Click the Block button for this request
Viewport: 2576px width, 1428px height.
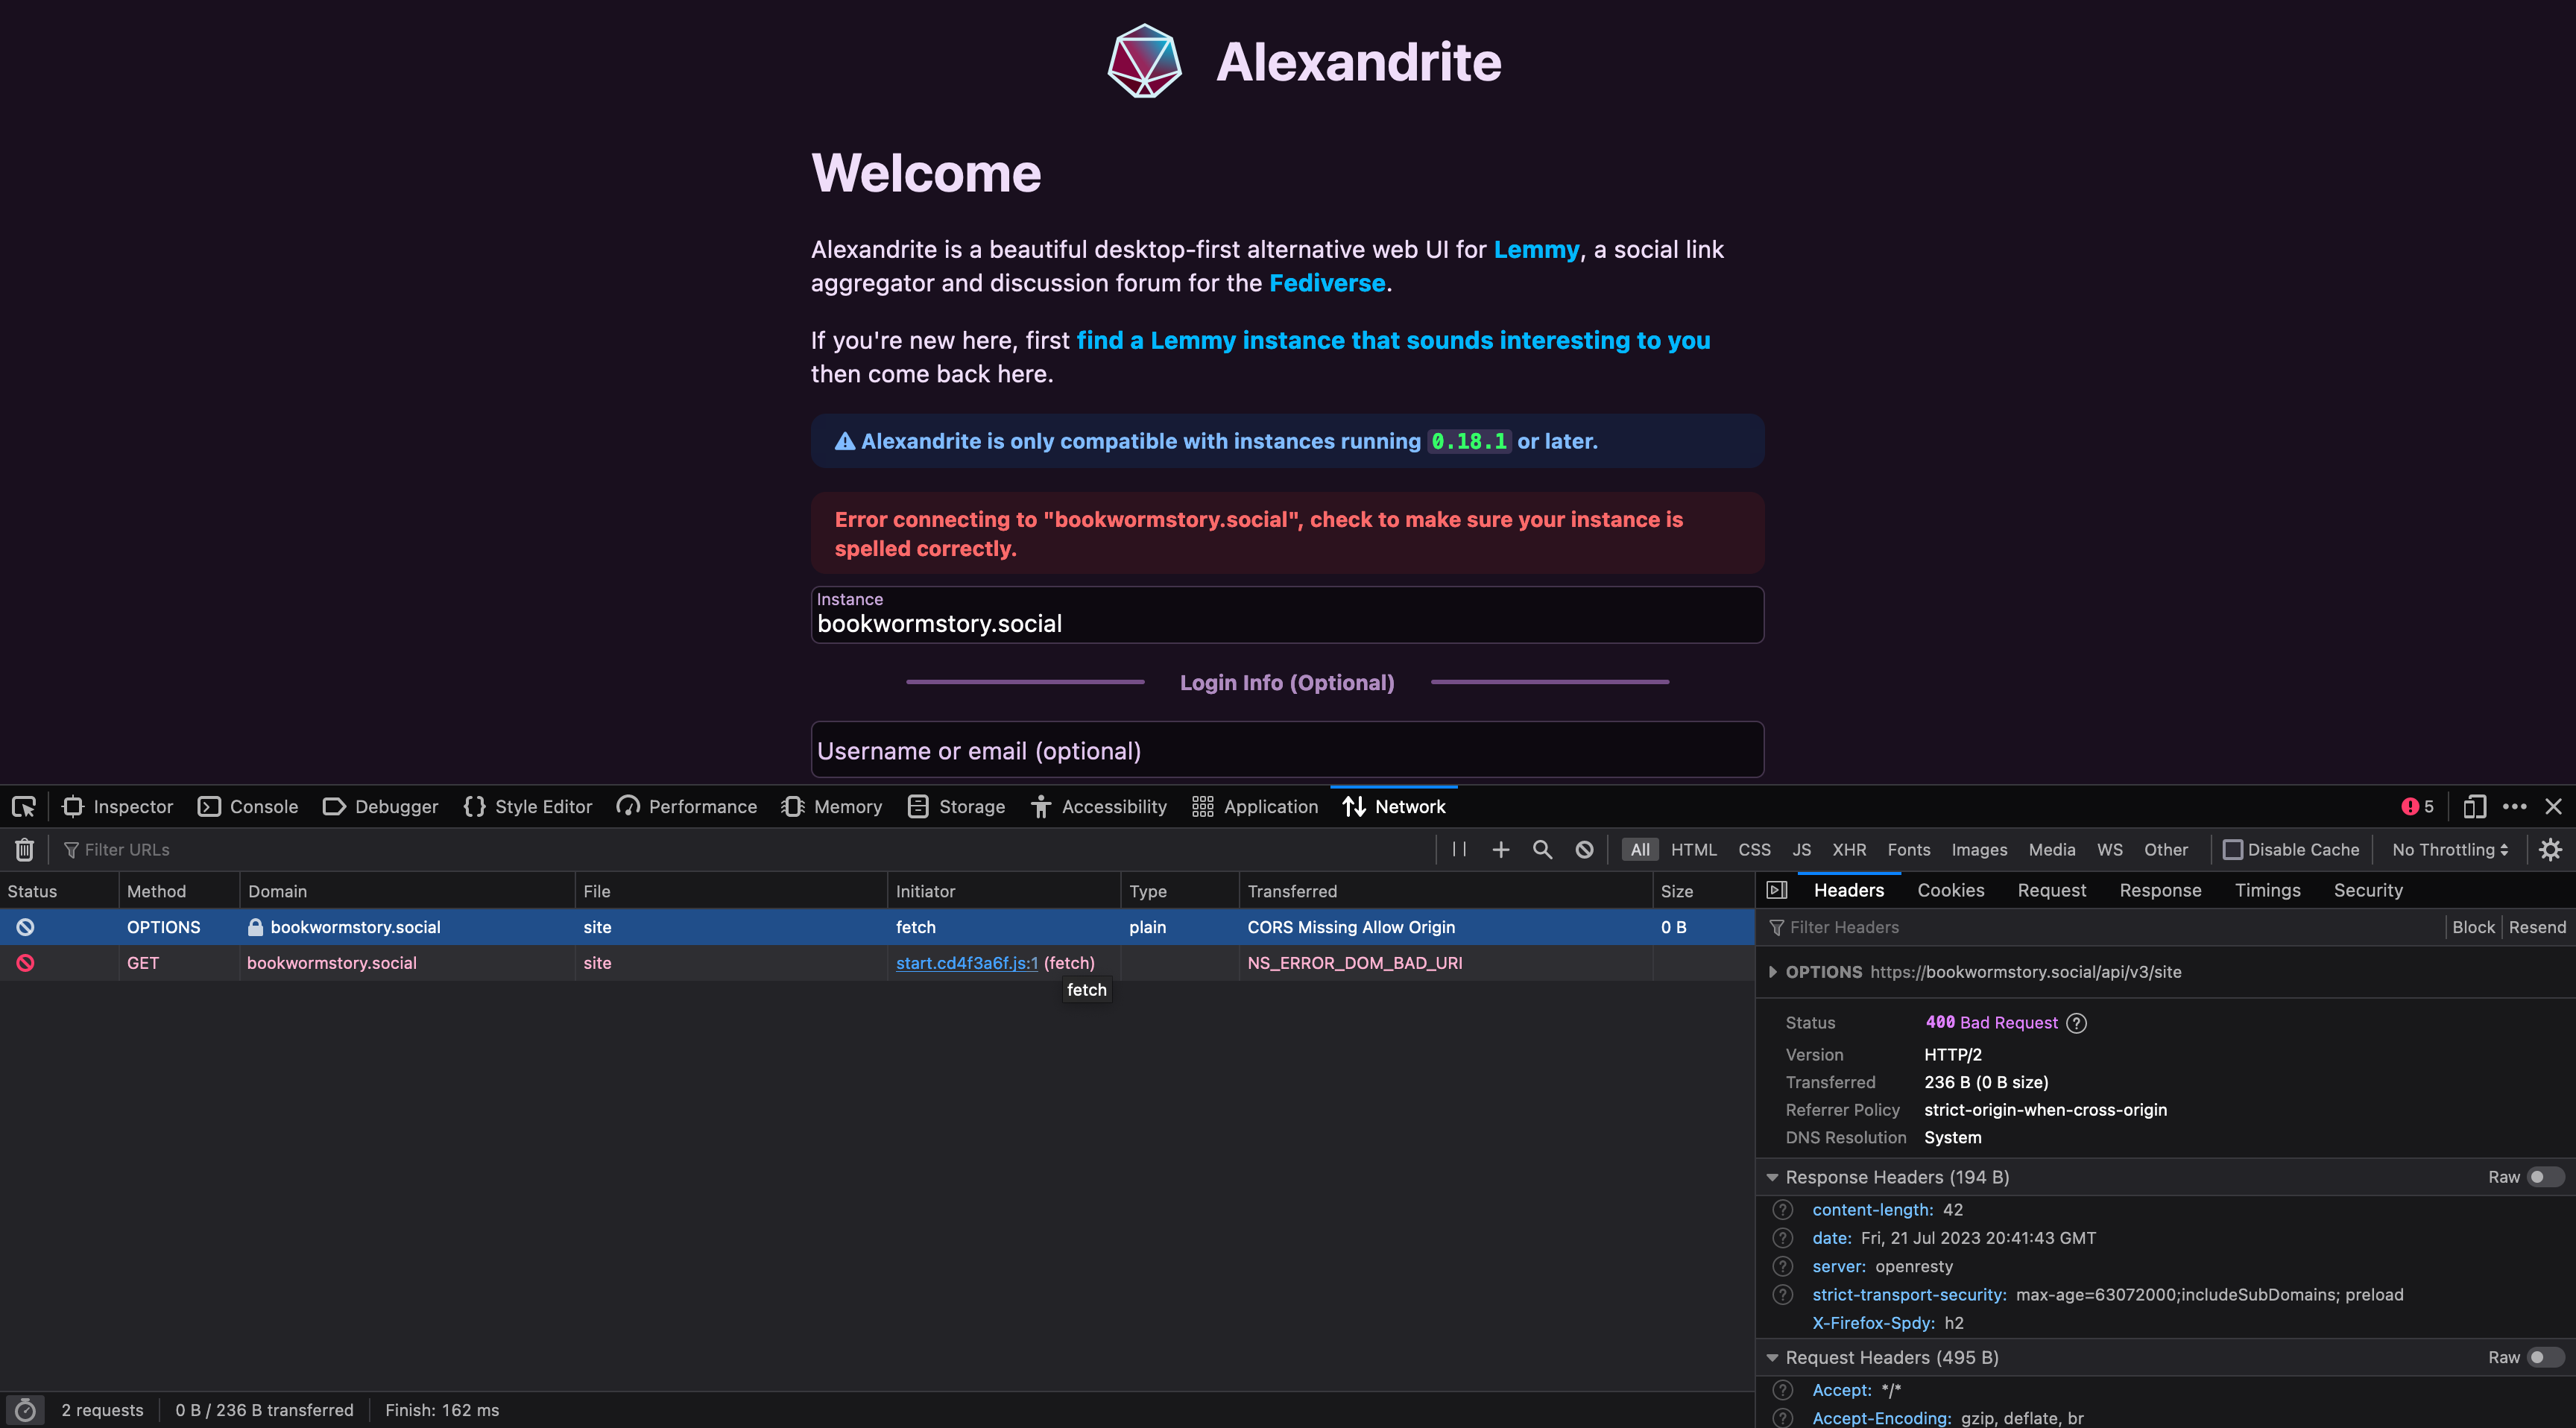2473,927
